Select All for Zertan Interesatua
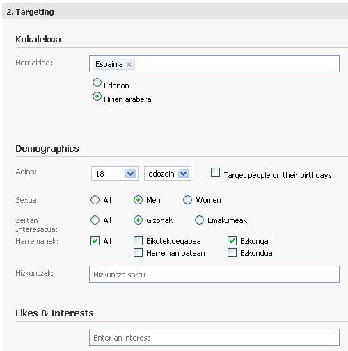348x351 pixels. click(x=95, y=220)
